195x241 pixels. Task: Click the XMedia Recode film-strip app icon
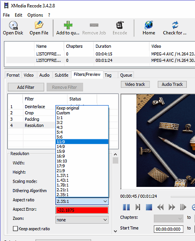click(x=6, y=6)
